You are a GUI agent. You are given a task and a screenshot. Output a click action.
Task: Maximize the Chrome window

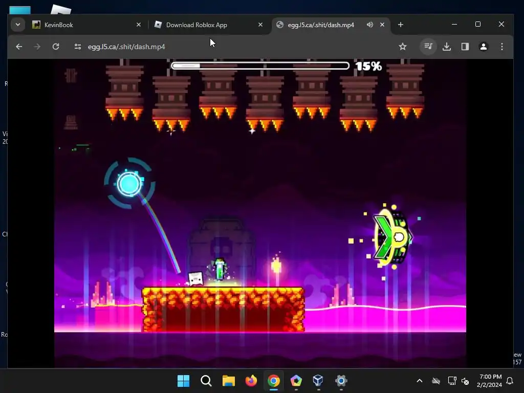pyautogui.click(x=478, y=25)
